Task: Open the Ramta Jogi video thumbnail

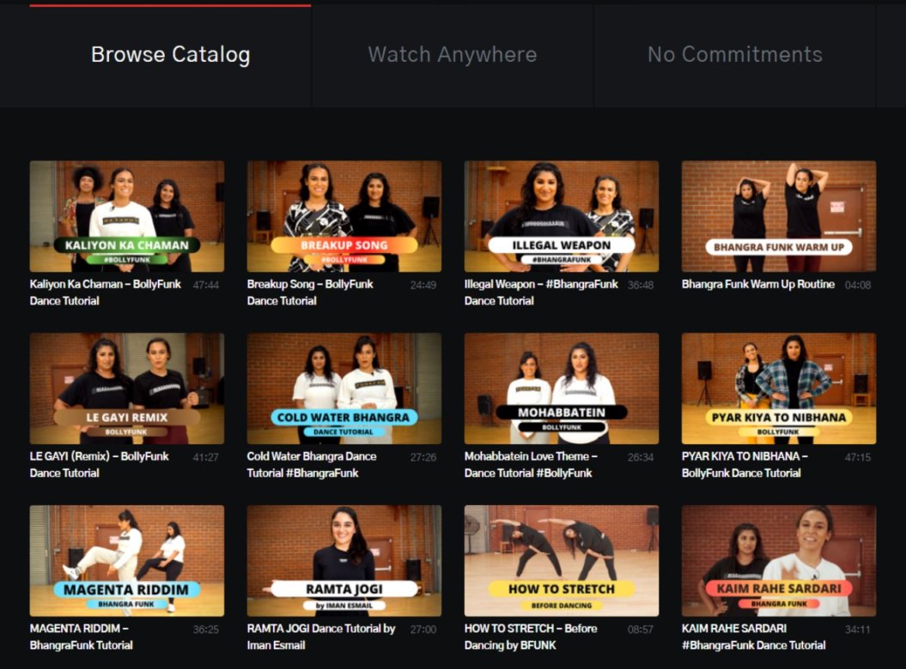Action: point(344,560)
